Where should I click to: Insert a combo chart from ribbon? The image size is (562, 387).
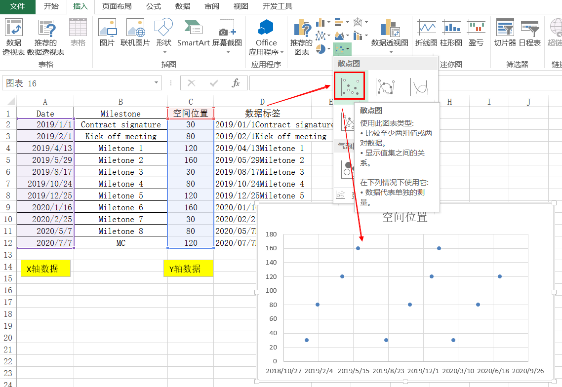(358, 36)
